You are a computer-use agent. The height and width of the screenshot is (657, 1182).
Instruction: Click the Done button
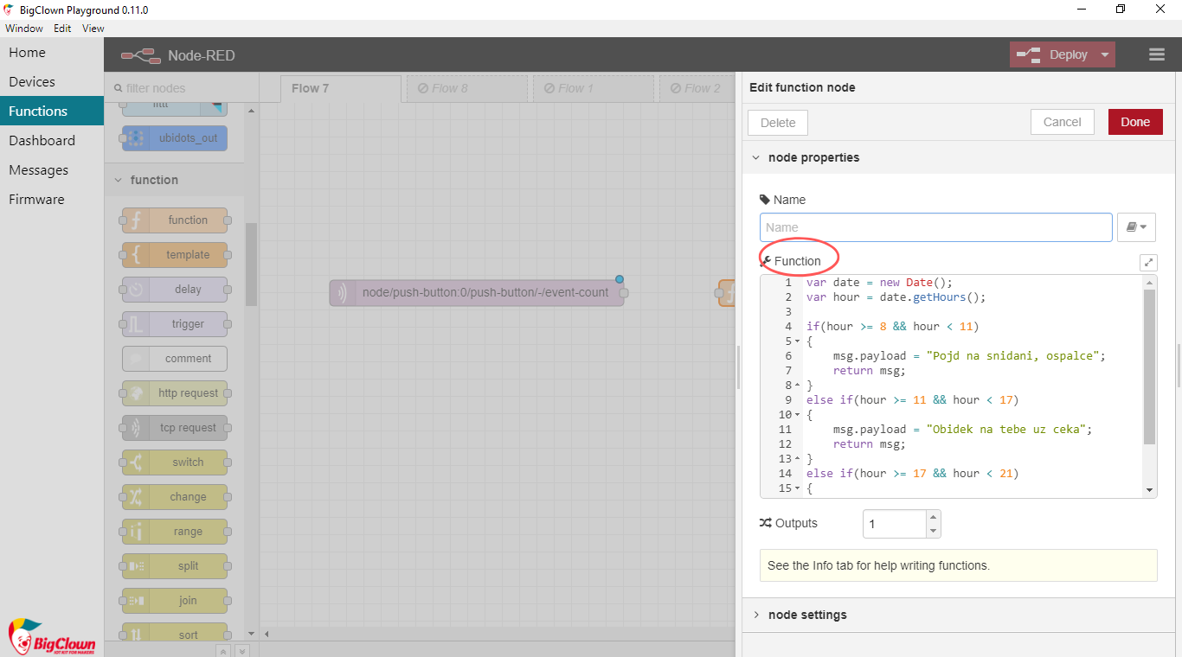pos(1135,122)
